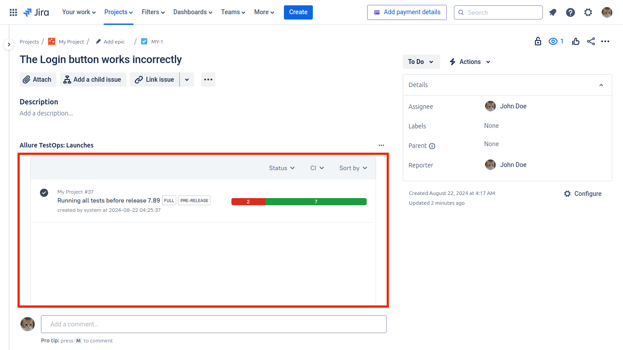Viewport: 623px width, 350px height.
Task: Open the notifications bell icon
Action: click(x=553, y=12)
